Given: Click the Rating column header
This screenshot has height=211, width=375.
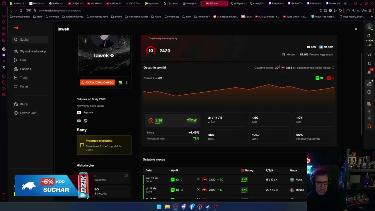Looking at the screenshot, I should pos(247,170).
